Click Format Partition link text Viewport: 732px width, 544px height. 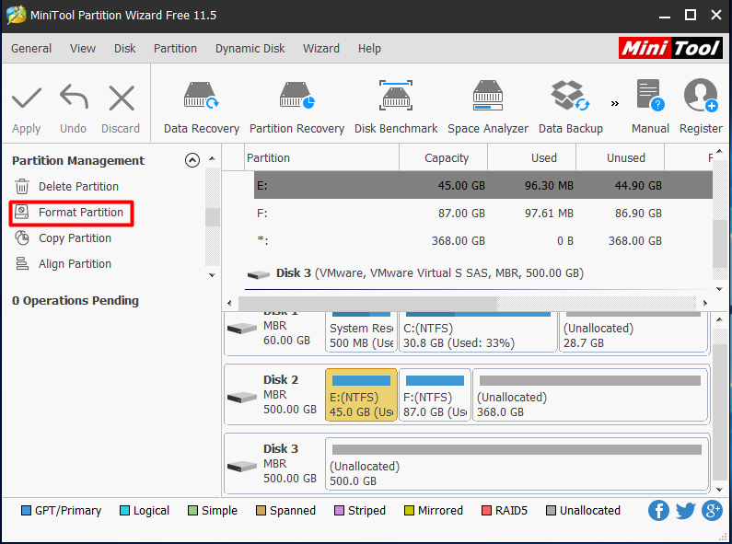click(x=81, y=213)
